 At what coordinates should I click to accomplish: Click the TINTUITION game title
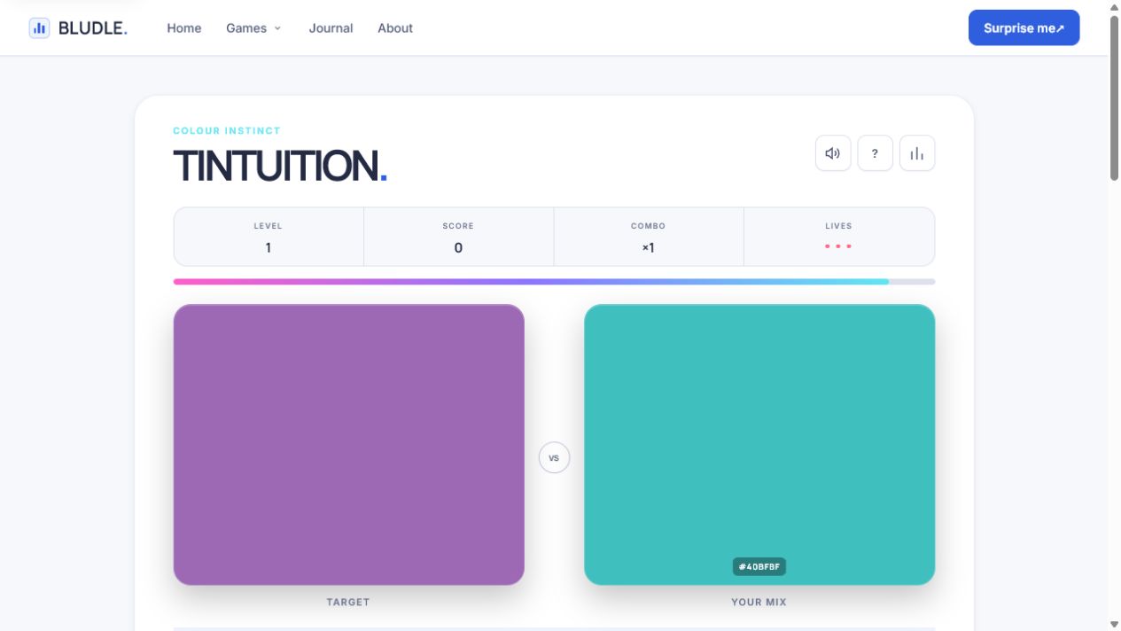pos(280,166)
